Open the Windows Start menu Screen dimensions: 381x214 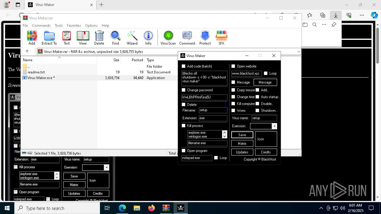[7, 208]
